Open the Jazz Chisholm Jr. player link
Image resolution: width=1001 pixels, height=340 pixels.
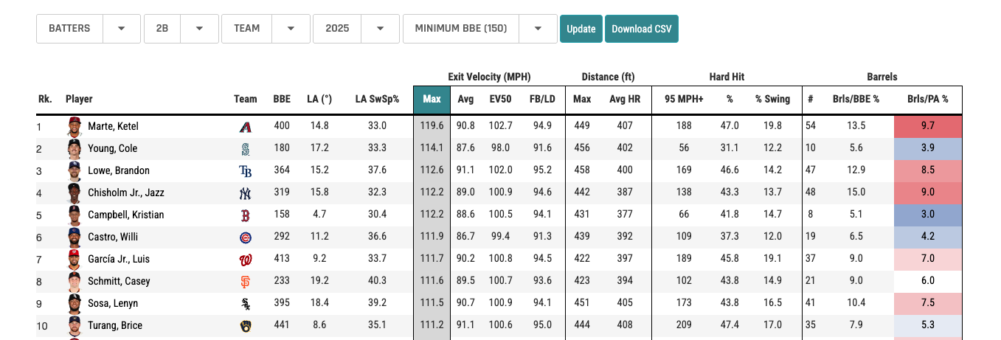[126, 192]
